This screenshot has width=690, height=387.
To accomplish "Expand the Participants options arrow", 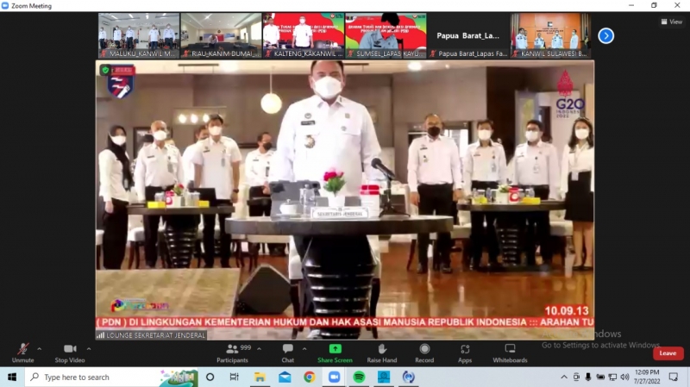I will coord(260,349).
